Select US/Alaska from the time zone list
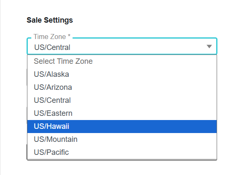The height and width of the screenshot is (175, 252). [122, 74]
